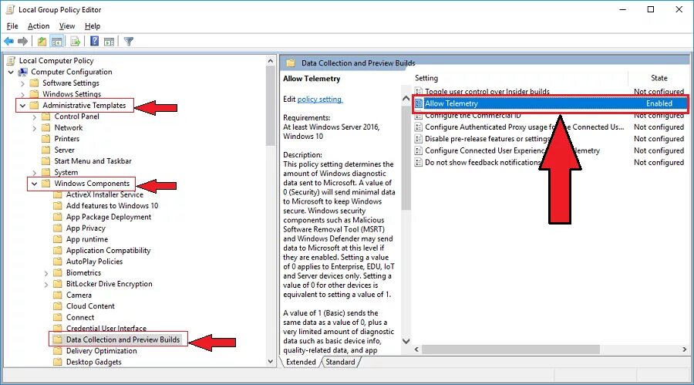Click the Printers folder icon
This screenshot has height=385, width=694.
click(x=46, y=139)
